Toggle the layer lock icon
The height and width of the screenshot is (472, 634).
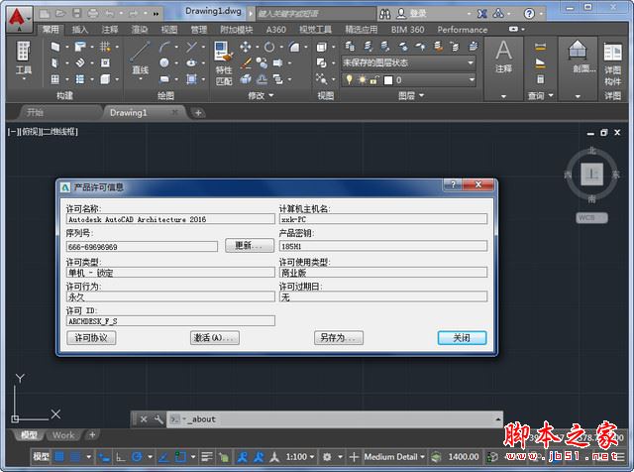[374, 80]
